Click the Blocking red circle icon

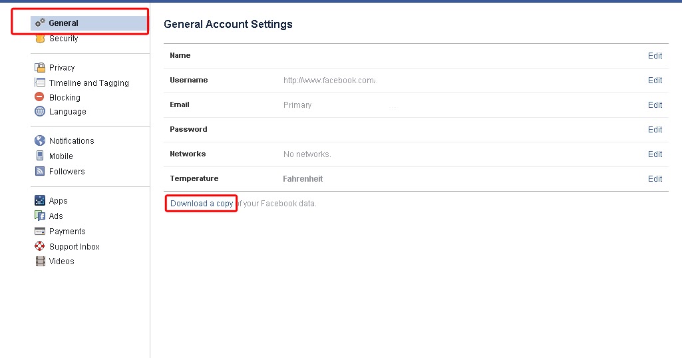(x=40, y=97)
